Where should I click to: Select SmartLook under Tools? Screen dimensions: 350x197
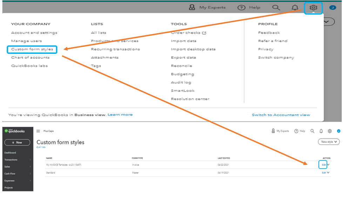[x=183, y=91]
